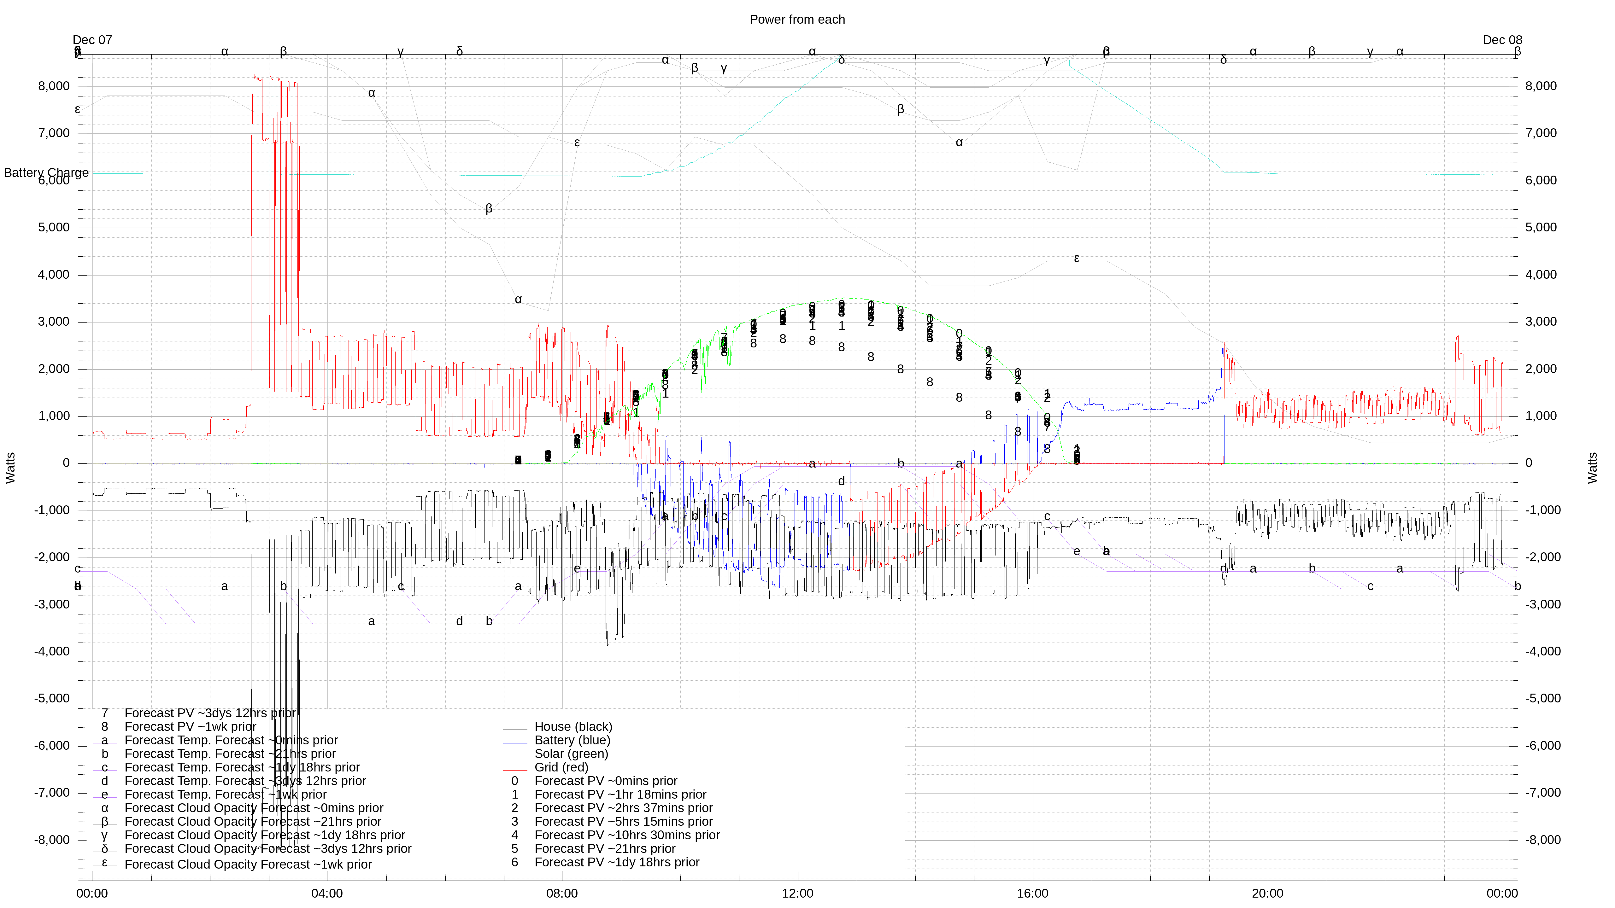Click the 04:00 x-axis tick label
The height and width of the screenshot is (908, 1615).
[327, 893]
